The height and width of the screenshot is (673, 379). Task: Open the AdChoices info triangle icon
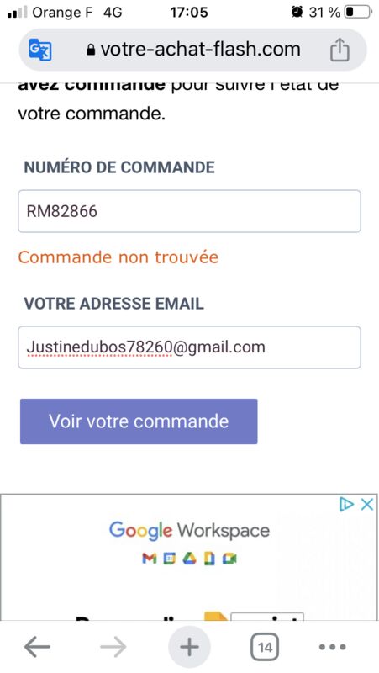[x=346, y=505]
